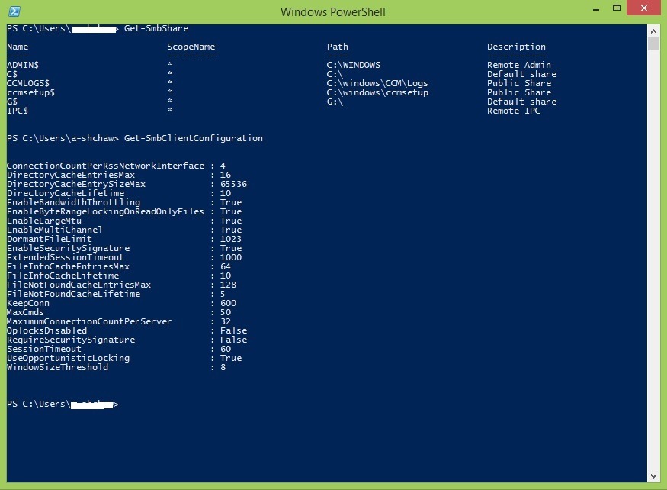Viewport: 667px width, 490px height.
Task: Select the ccmsetup$ share name
Action: [31, 92]
